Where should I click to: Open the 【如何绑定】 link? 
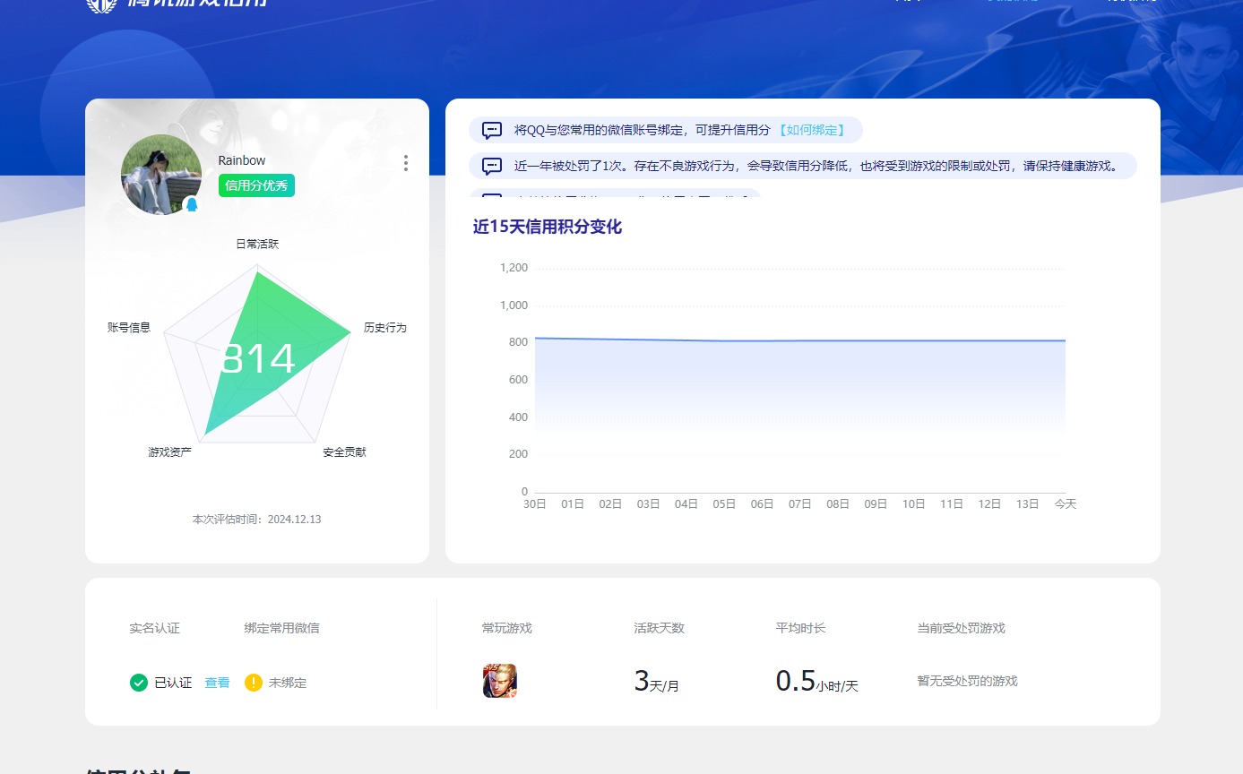(x=811, y=130)
